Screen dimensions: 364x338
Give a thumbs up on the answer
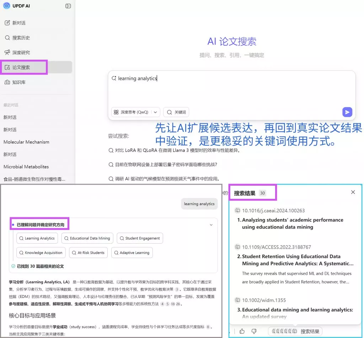point(242,331)
